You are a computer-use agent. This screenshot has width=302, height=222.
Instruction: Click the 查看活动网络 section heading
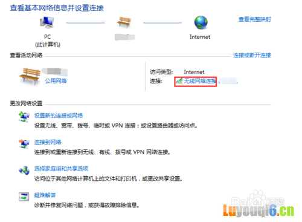click(26, 55)
